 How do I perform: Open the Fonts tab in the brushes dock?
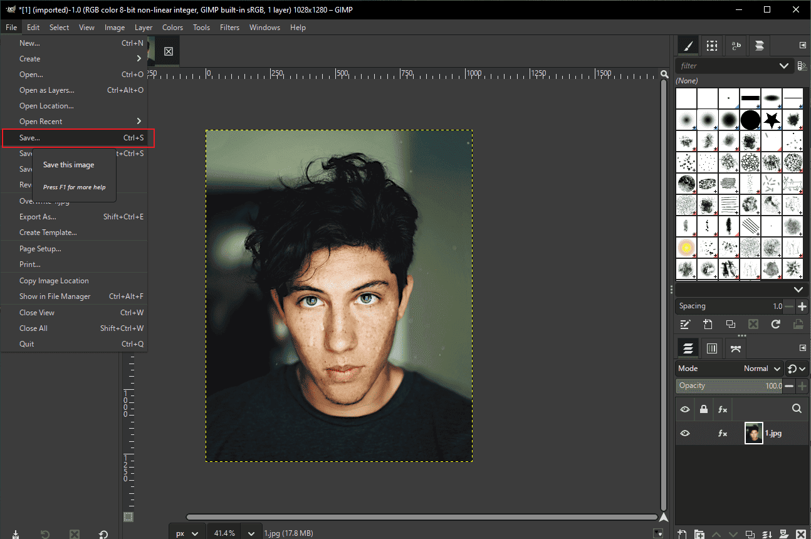(x=736, y=45)
